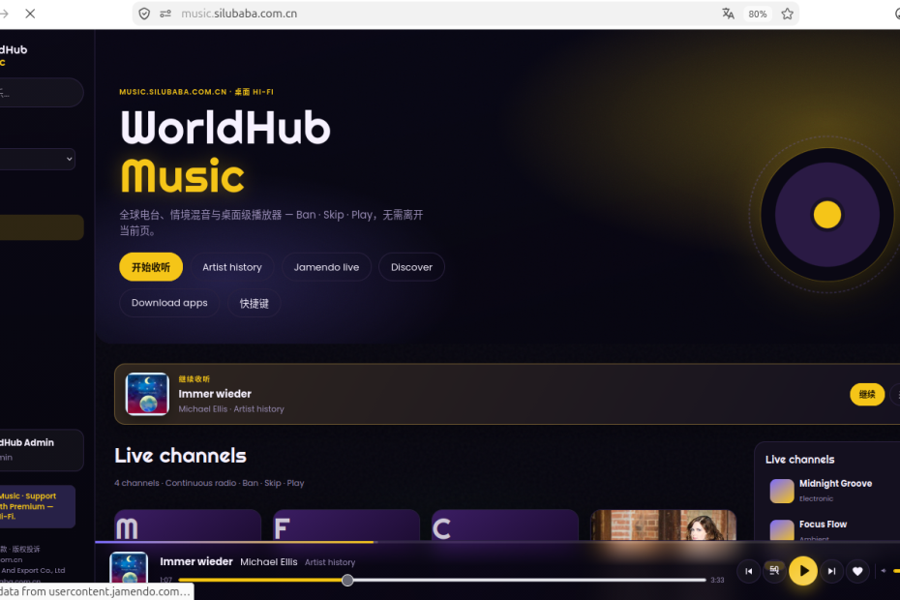Select Midnight Groove in Live channels panel
Viewport: 900px width, 600px height.
[x=834, y=491]
